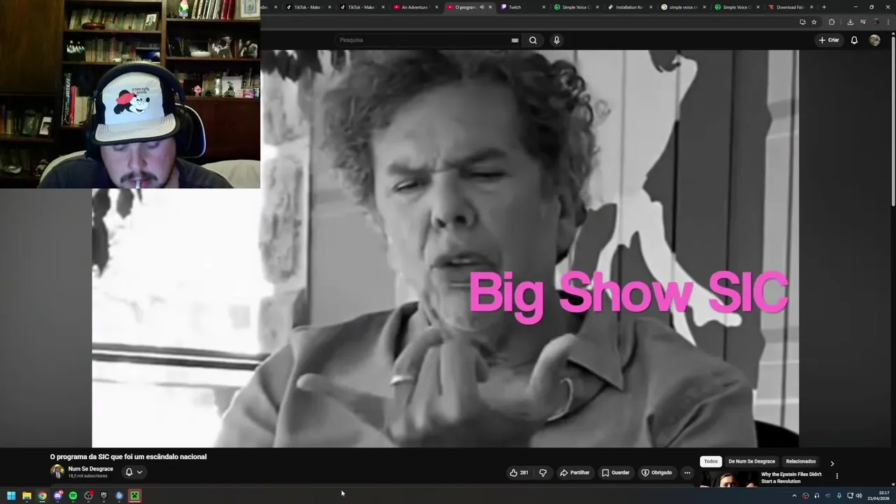Start voice search with microphone icon

tap(556, 40)
